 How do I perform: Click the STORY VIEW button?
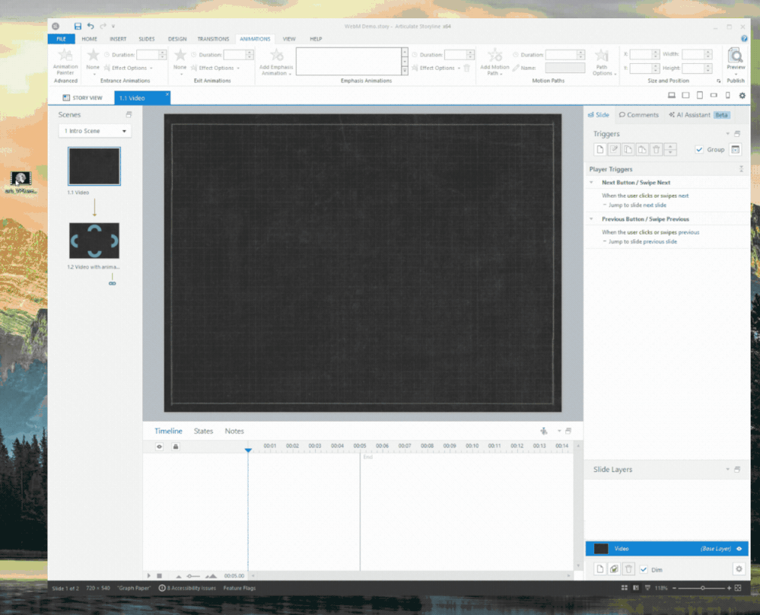pyautogui.click(x=82, y=97)
